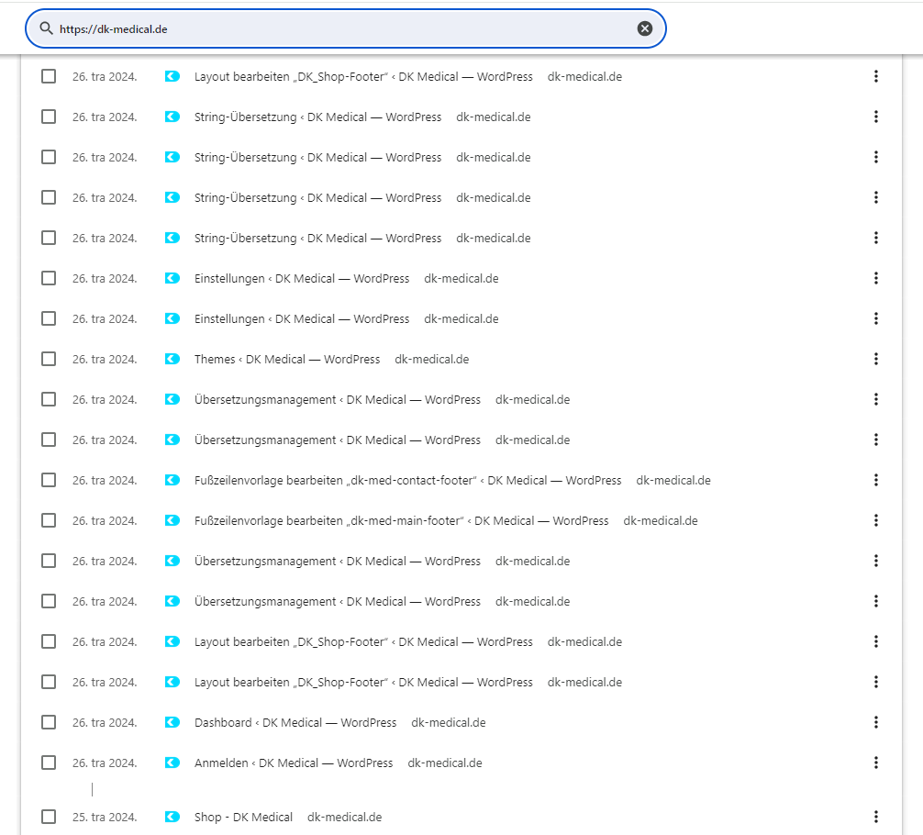Click the favicon on the Shop - DK Medical row

pyautogui.click(x=172, y=817)
